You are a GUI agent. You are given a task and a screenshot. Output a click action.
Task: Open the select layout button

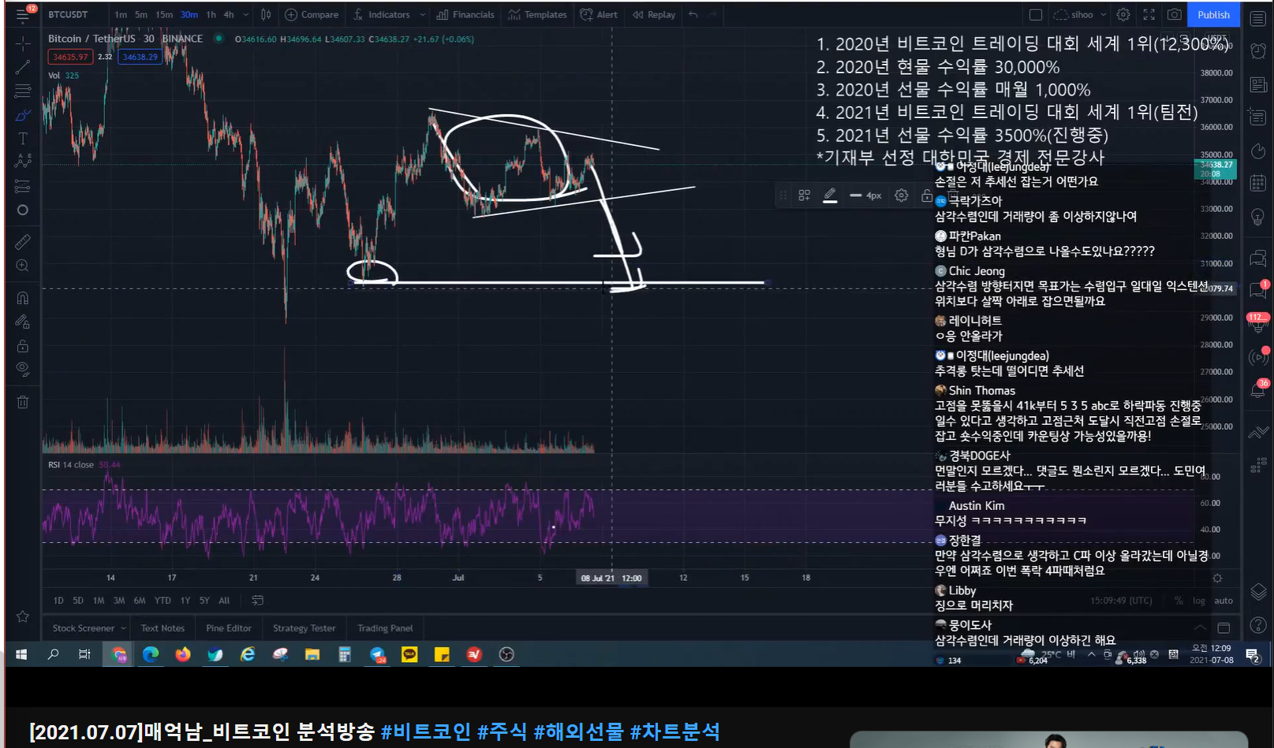click(1036, 14)
